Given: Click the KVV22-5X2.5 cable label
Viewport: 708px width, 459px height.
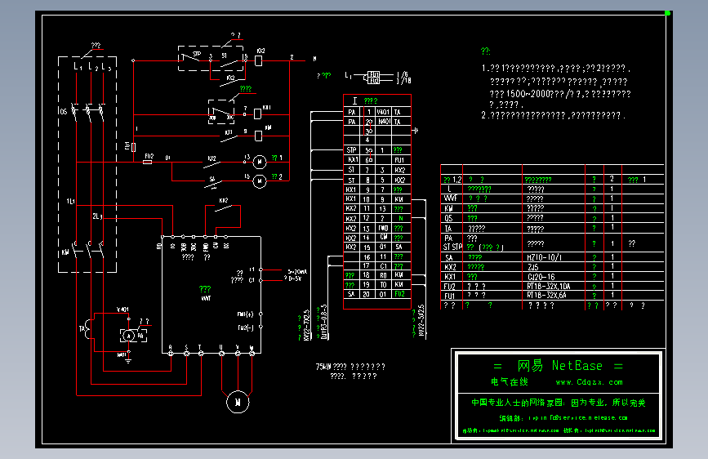Looking at the screenshot, I should click(x=421, y=320).
